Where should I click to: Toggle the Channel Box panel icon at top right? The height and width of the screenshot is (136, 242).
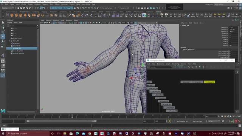coord(240,8)
